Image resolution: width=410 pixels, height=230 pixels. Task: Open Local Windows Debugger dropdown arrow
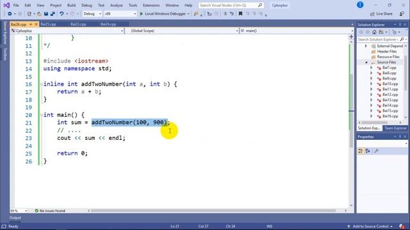[x=188, y=14]
